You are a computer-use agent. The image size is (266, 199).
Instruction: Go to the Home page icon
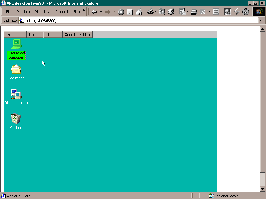[139, 12]
